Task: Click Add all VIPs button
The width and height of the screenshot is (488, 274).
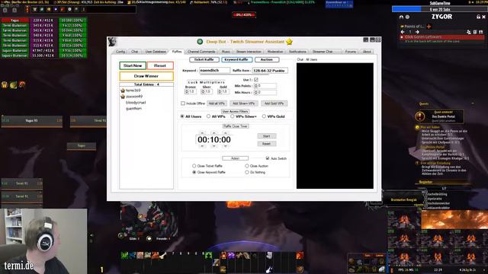Action: tap(217, 104)
